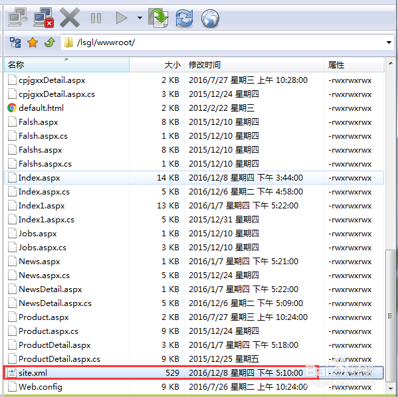Screen dimensions: 398x397
Task: Click the file icon next to Product.aspx
Action: (12, 317)
